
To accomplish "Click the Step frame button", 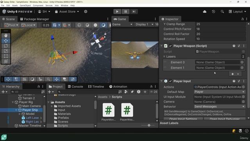I will coord(134,11).
